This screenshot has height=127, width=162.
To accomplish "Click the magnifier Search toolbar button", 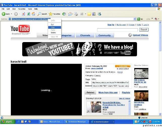I will click(x=42, y=14).
